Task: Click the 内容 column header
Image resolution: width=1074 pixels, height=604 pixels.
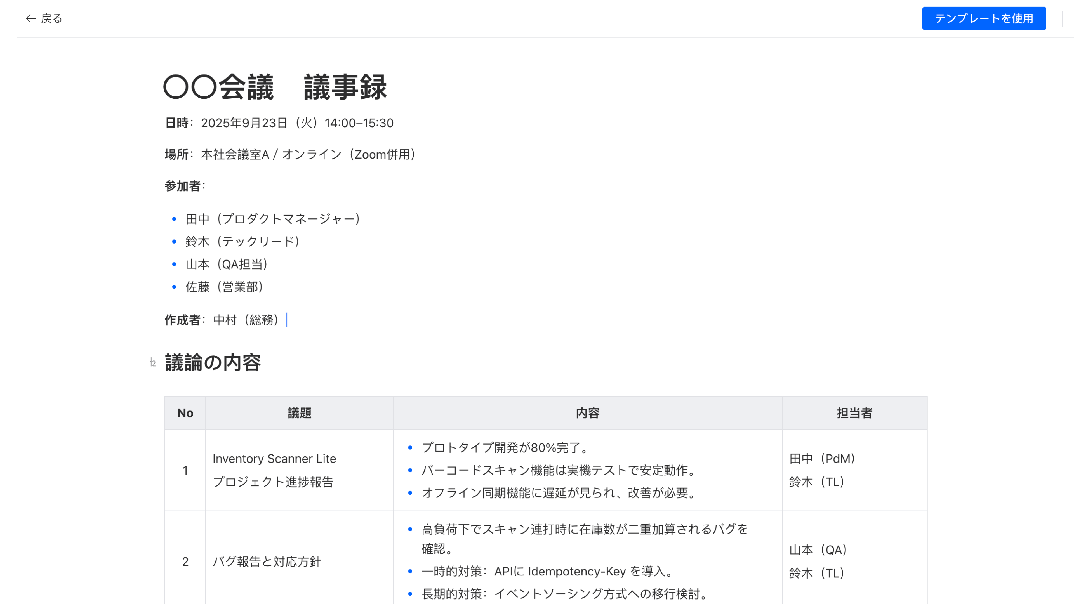Action: tap(587, 413)
